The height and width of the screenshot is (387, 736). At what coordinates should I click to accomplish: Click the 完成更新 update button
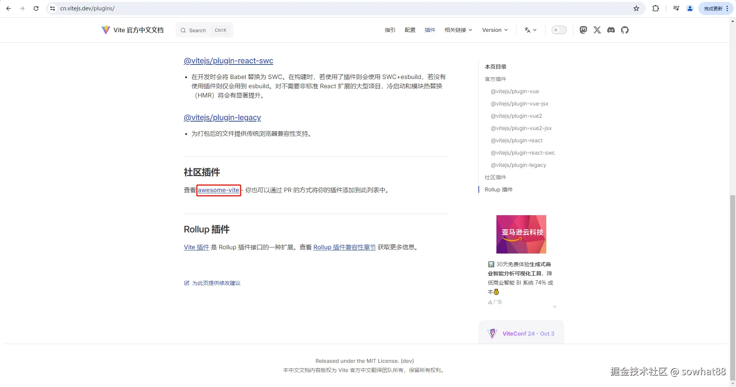click(716, 8)
